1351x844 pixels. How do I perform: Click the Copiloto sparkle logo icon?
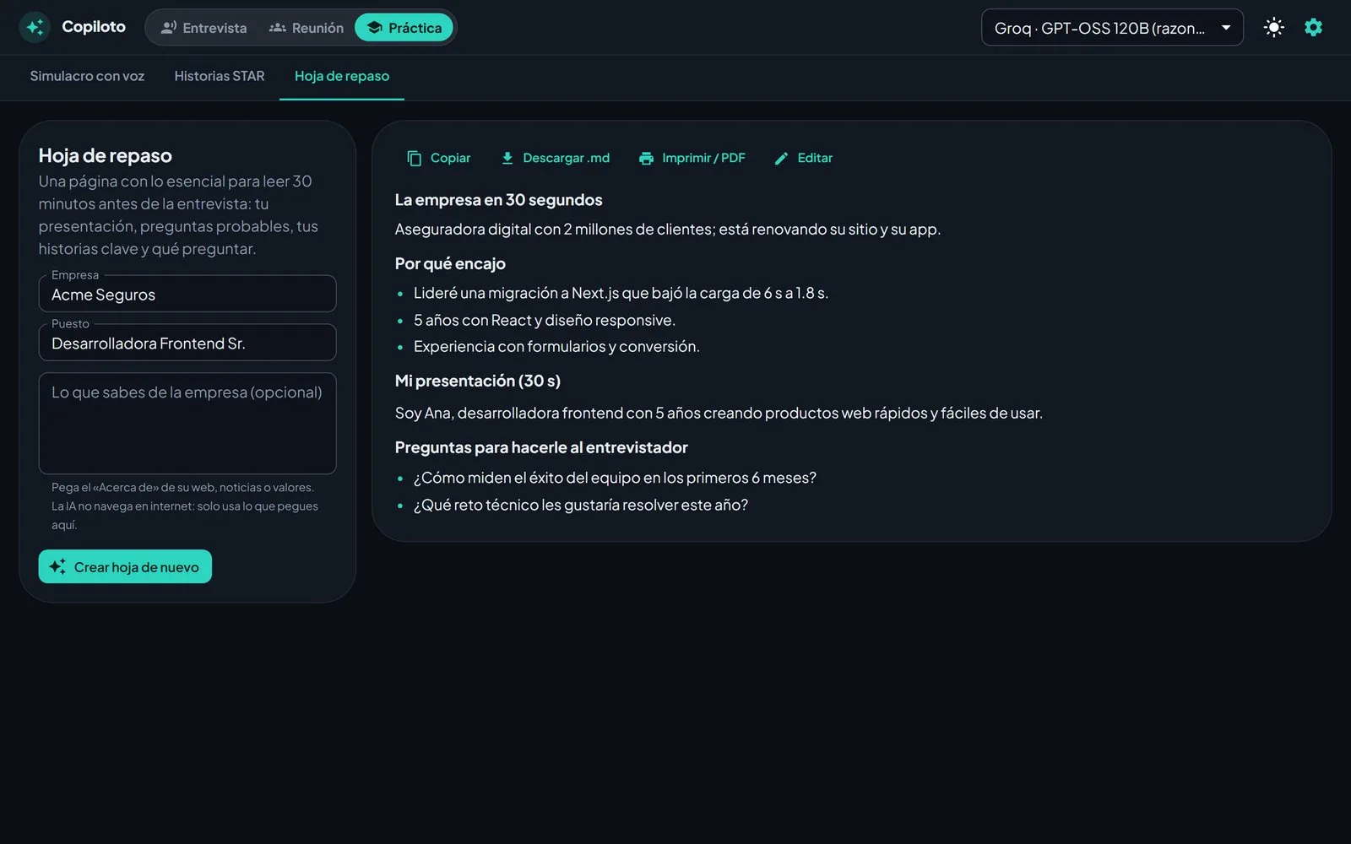[x=35, y=27]
